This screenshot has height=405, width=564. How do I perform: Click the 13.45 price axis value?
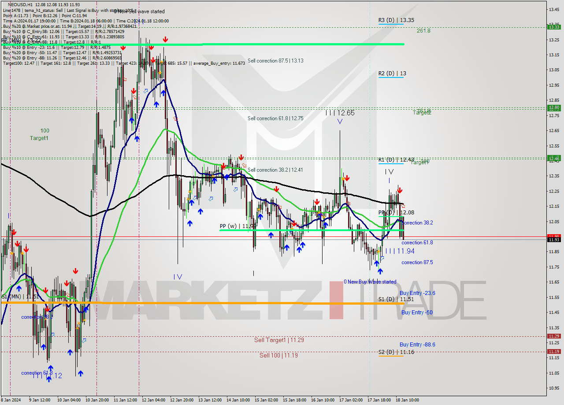click(554, 9)
